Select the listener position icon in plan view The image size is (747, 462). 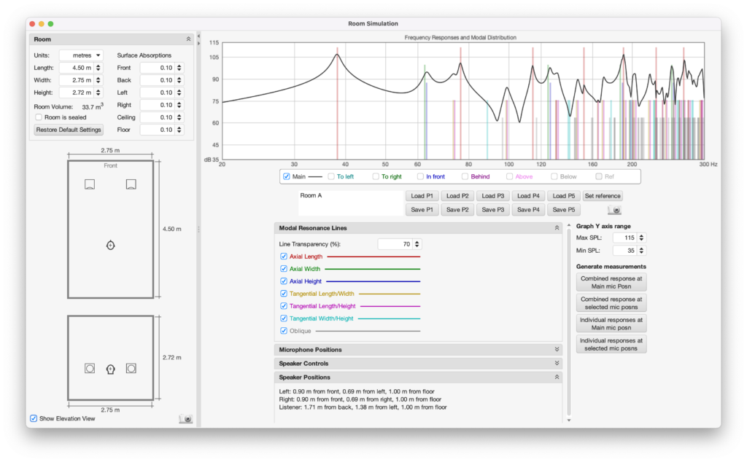tap(110, 246)
